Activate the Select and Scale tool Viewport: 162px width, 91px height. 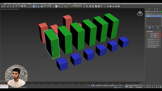pos(39,6)
